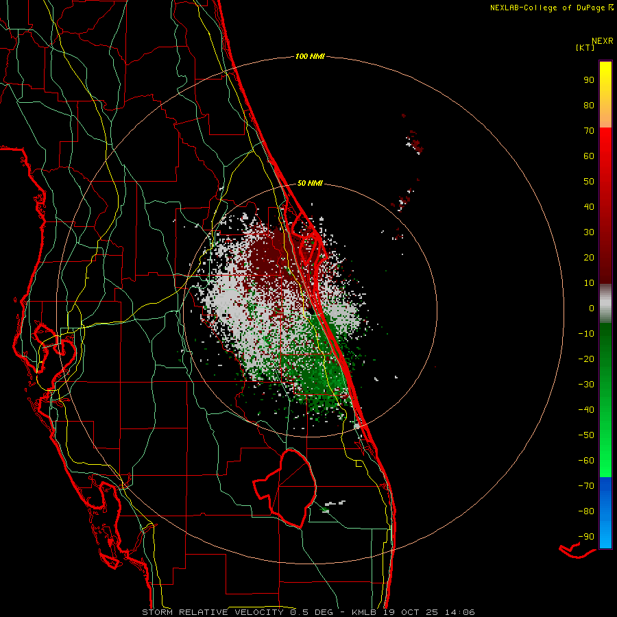Click the -40 value on velocity scale
This screenshot has height=617, width=617.
click(x=586, y=410)
